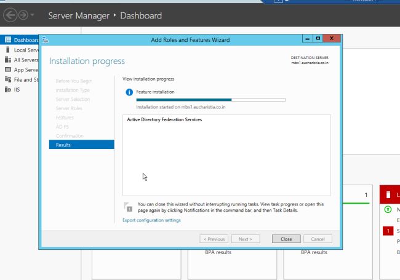Viewport: 400px width, 280px height.
Task: Click Dashboard in the breadcrumb header
Action: [141, 16]
